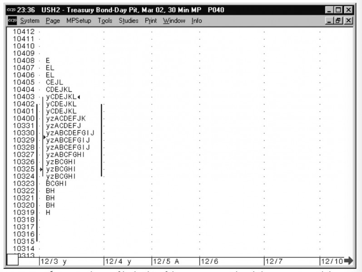Select the 12/3 y date label
This screenshot has width=362, height=272.
pyautogui.click(x=54, y=262)
